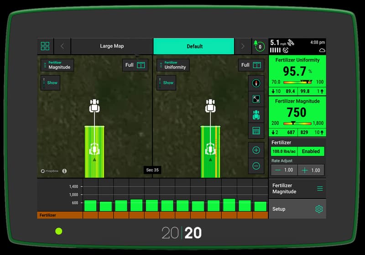Zoom in on the map with plus icon
Viewport: 365px width, 255px height.
256,150
